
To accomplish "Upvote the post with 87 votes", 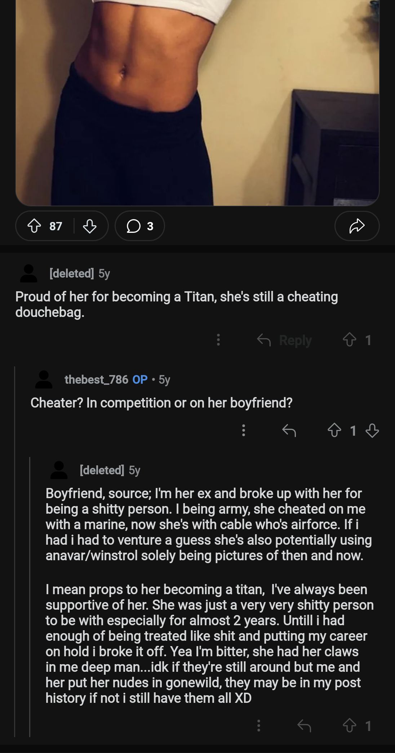I will pos(34,226).
